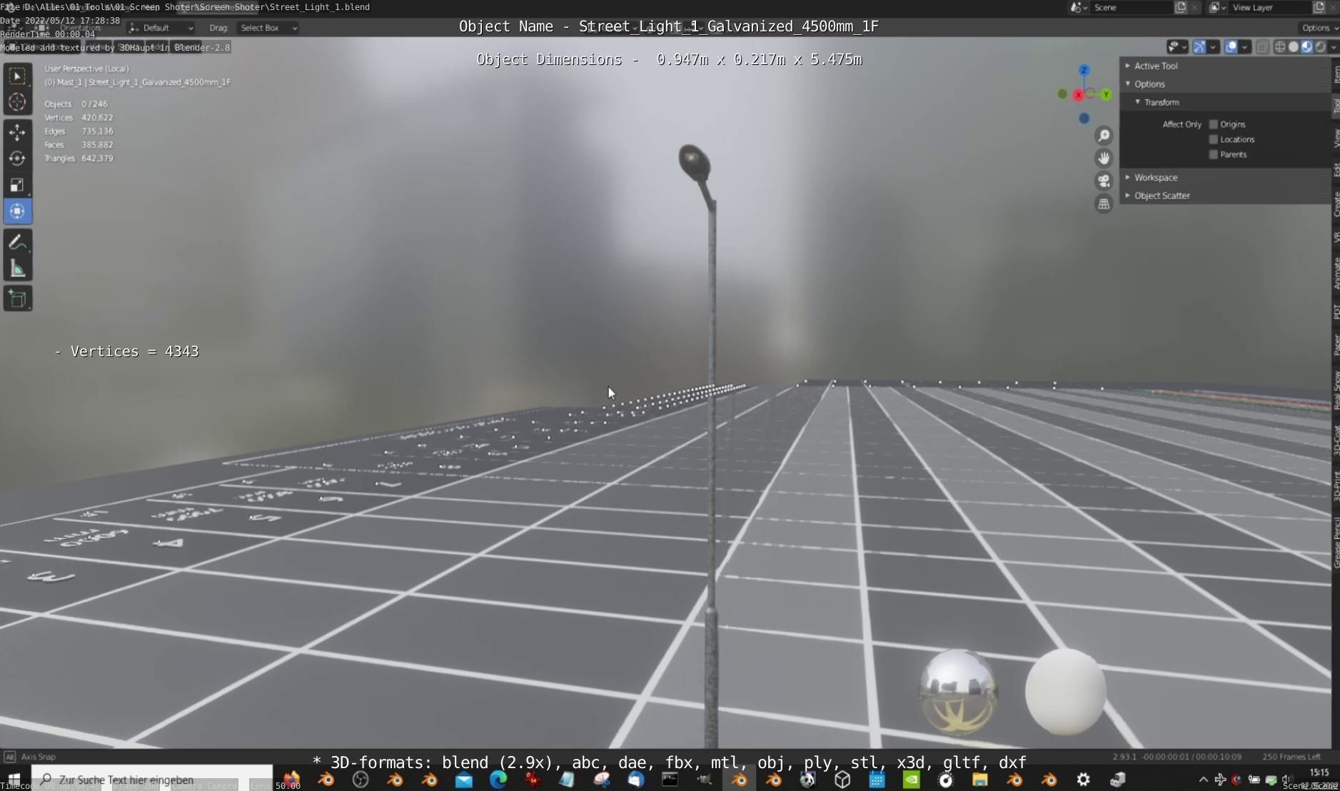Screen dimensions: 1340x791
Task: Switch to wireframe viewport shading
Action: [1280, 47]
